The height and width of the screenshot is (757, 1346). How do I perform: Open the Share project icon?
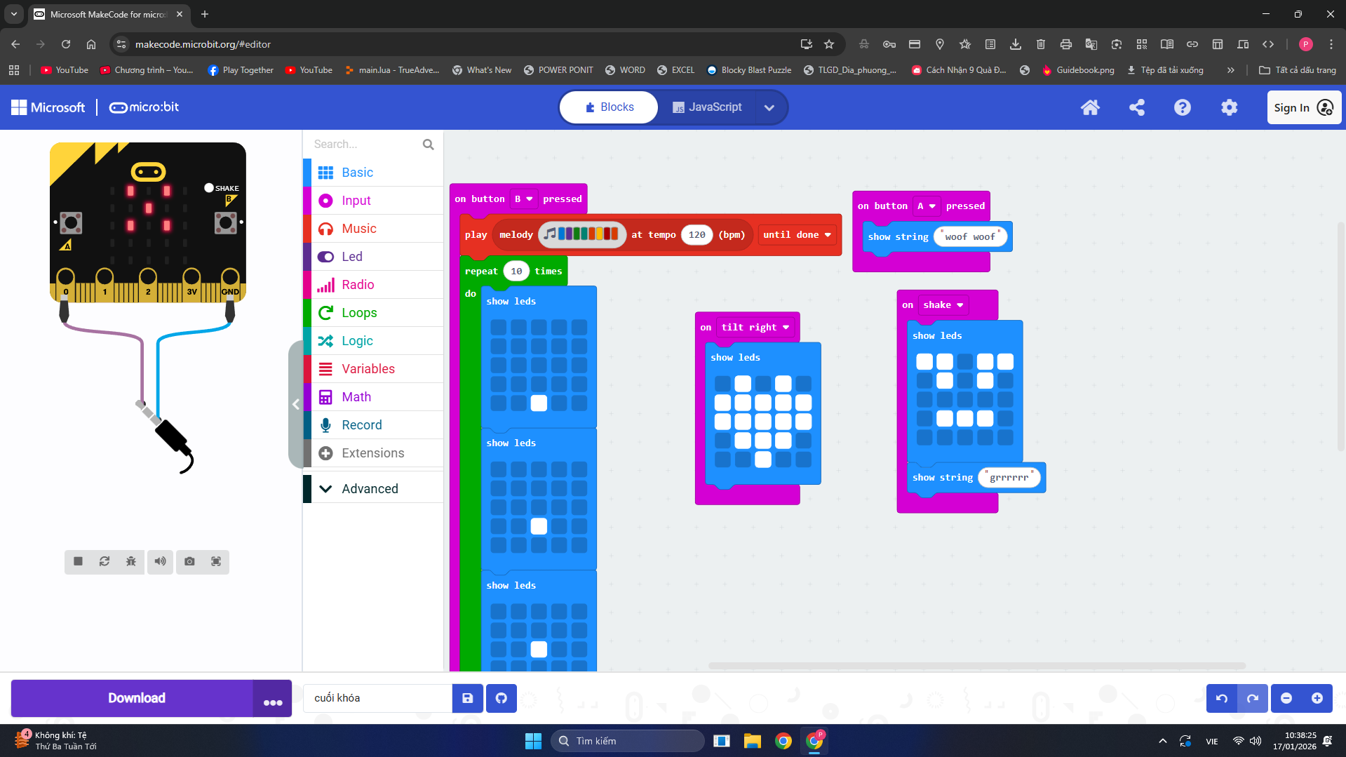pos(1136,107)
